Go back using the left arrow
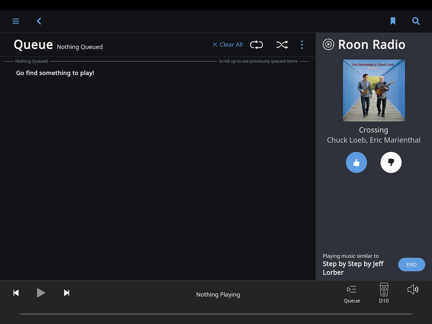Screen dimensions: 432x324 click(x=39, y=21)
